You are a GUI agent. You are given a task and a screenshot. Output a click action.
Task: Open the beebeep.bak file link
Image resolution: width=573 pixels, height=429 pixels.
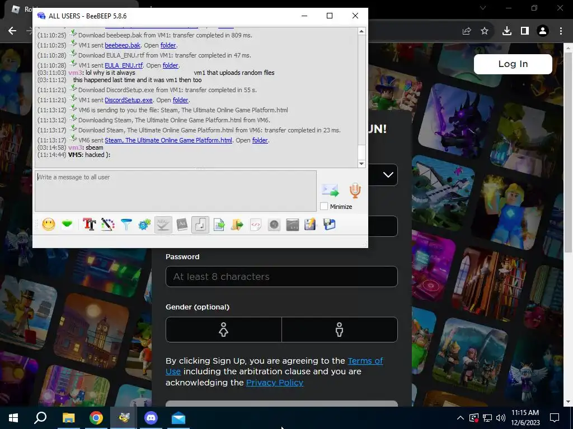click(x=123, y=45)
